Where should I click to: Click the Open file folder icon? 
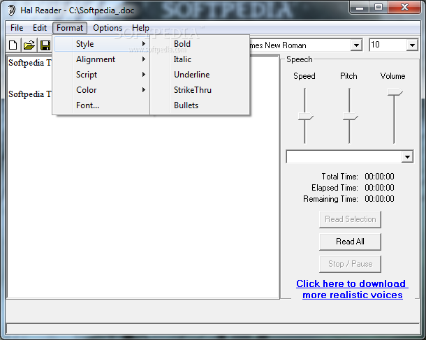[x=29, y=45]
